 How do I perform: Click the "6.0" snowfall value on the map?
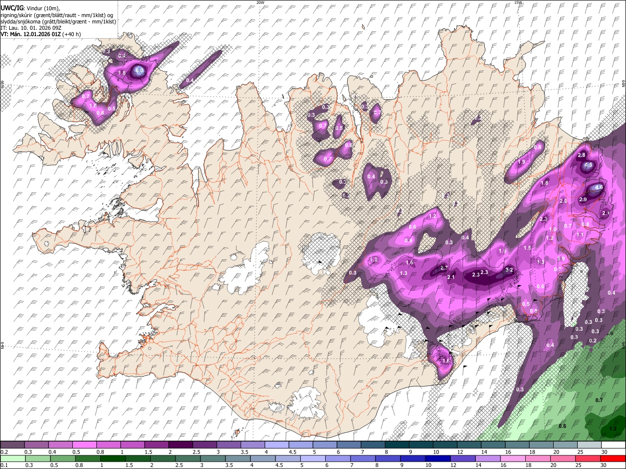(x=139, y=71)
